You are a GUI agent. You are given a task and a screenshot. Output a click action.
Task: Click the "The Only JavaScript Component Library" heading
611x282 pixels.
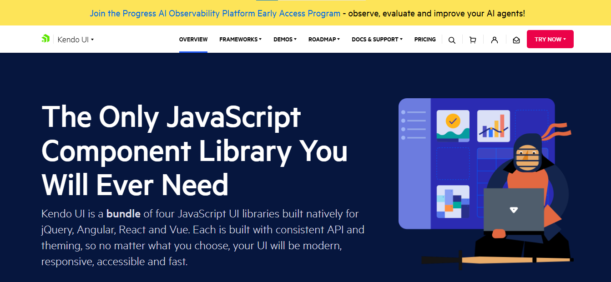195,151
